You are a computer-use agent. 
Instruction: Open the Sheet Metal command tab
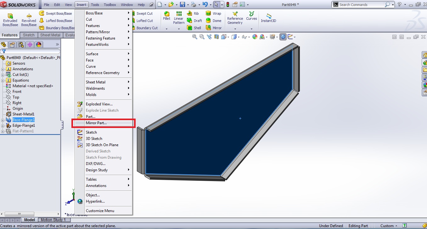click(50, 35)
